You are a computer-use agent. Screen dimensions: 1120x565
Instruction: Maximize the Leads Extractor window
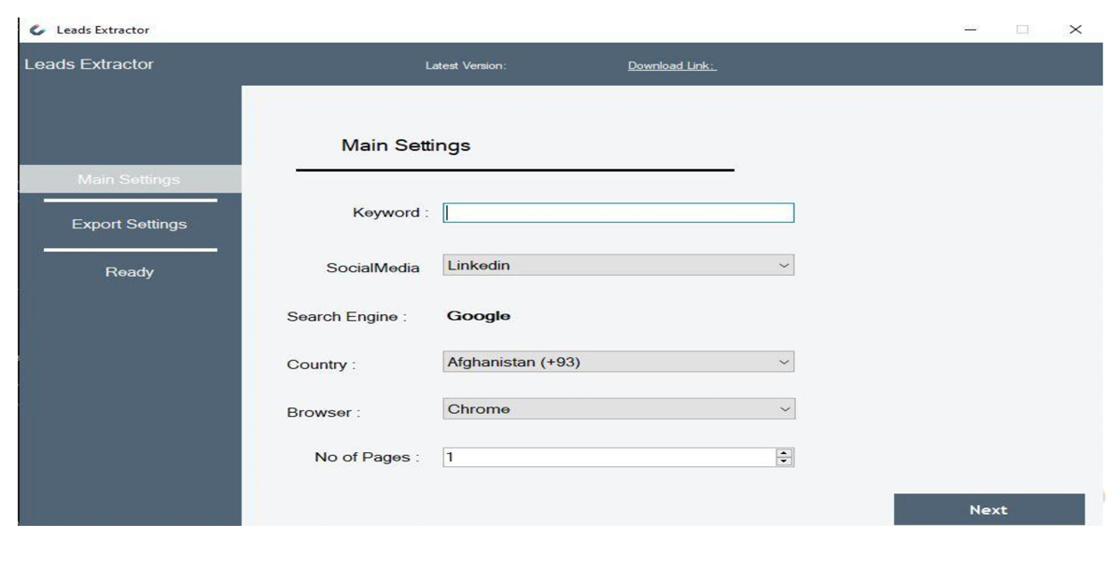tap(1023, 30)
